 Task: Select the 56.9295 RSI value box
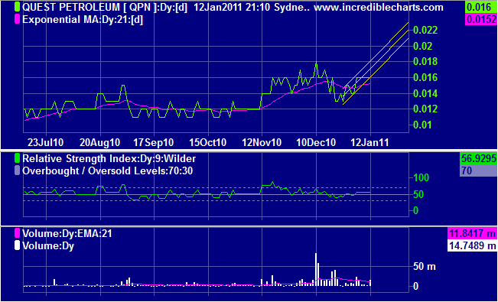pos(478,158)
